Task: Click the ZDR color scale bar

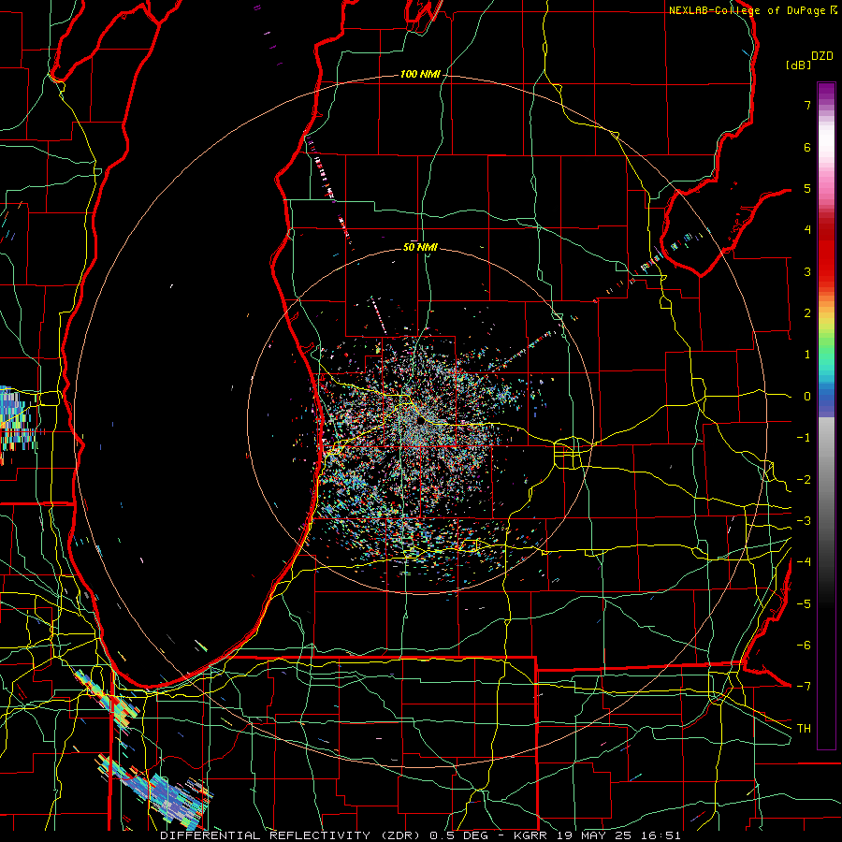Action: [x=826, y=415]
